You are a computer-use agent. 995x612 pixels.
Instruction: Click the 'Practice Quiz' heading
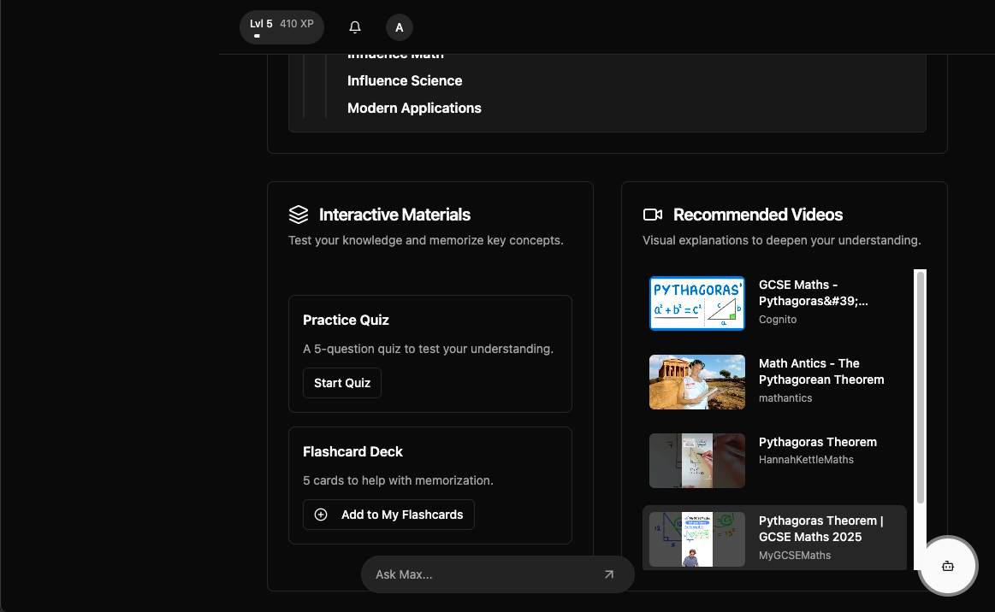pyautogui.click(x=346, y=321)
